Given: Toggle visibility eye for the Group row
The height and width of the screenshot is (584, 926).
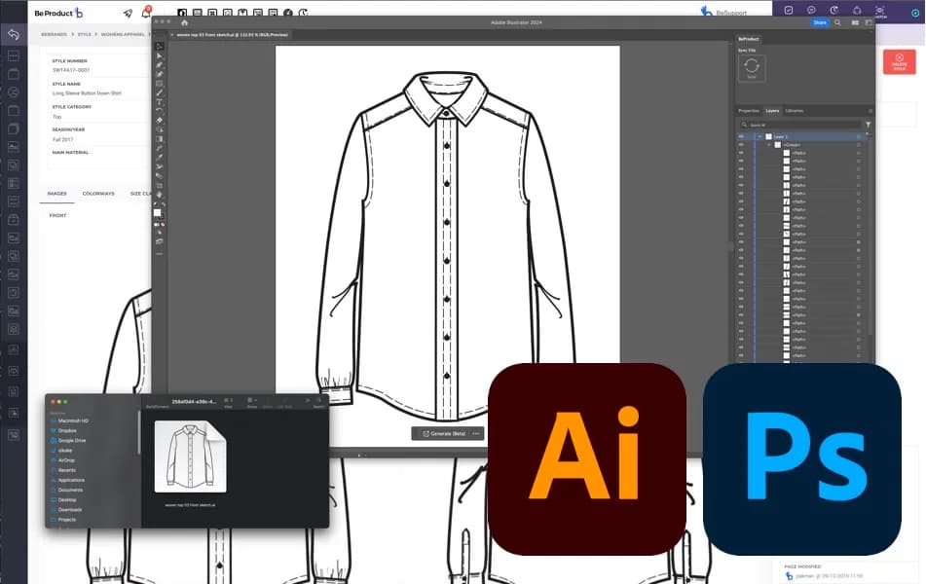Looking at the screenshot, I should [741, 145].
